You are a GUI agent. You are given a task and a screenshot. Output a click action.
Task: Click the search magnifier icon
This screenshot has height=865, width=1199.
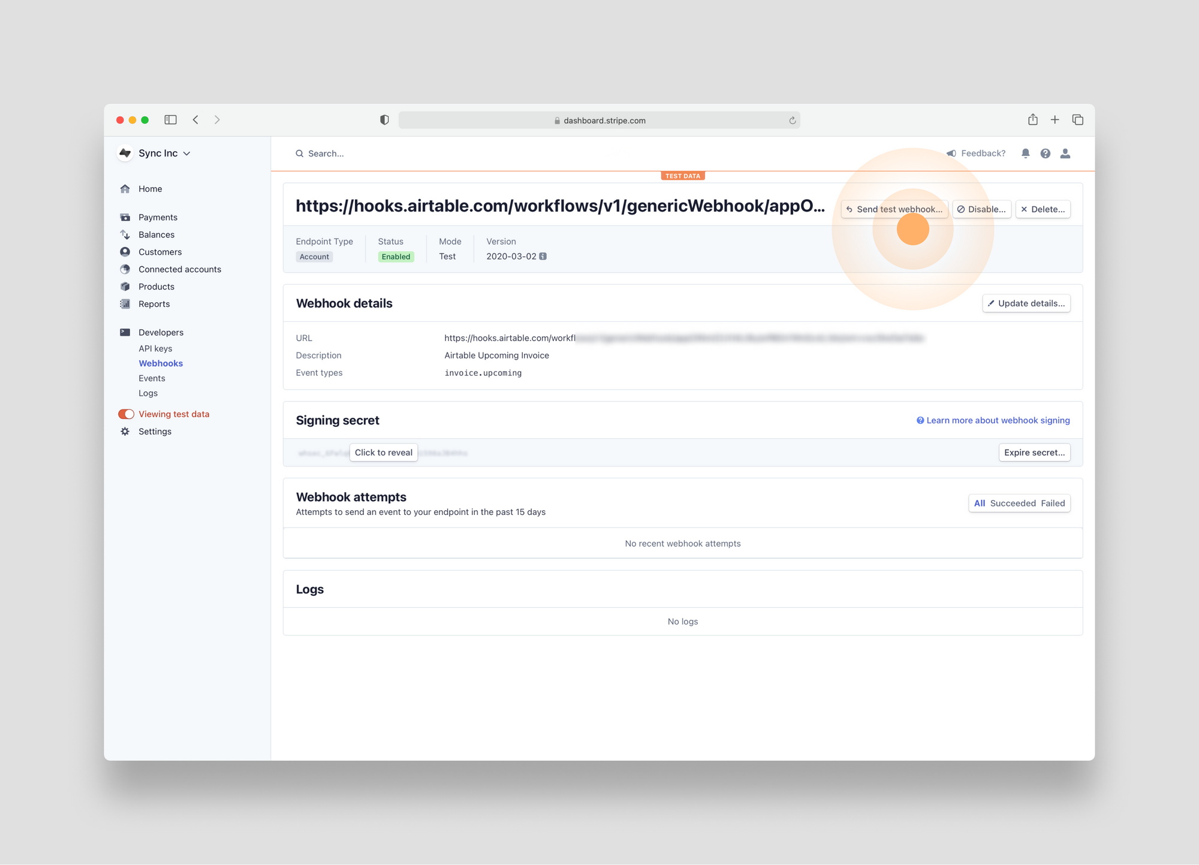coord(300,153)
